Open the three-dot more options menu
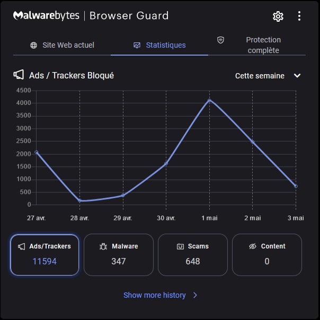The image size is (320, 320). [x=299, y=16]
